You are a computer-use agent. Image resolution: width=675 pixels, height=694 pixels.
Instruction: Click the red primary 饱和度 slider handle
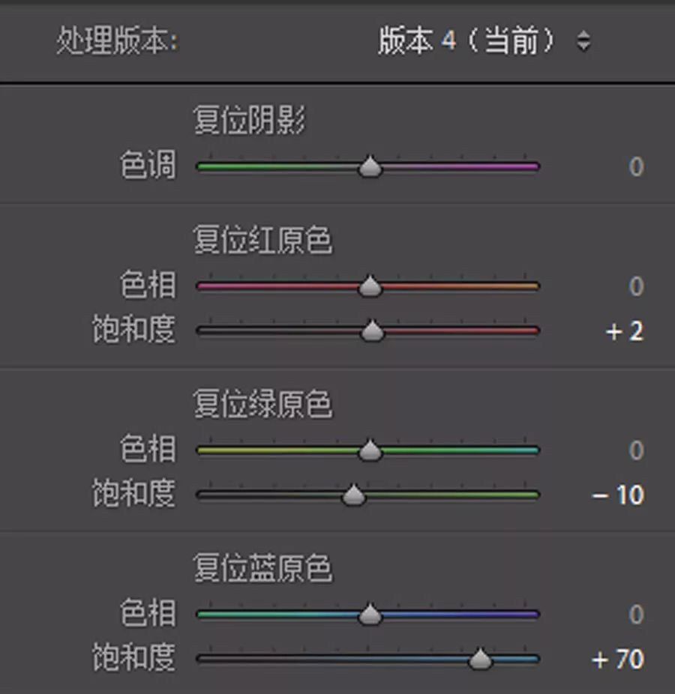[371, 331]
